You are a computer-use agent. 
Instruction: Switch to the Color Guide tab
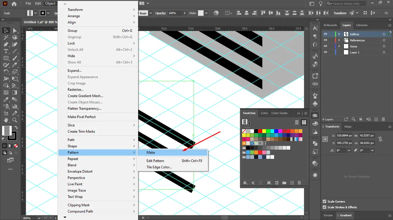pyautogui.click(x=279, y=113)
